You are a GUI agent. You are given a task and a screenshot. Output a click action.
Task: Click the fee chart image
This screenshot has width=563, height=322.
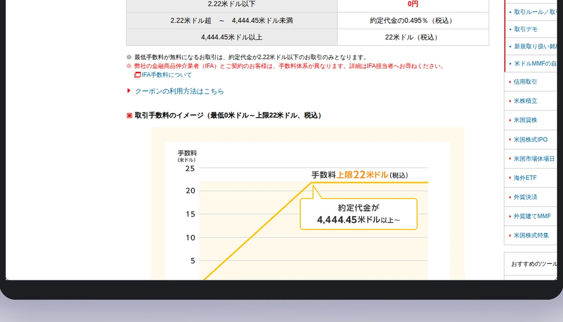[x=307, y=204]
